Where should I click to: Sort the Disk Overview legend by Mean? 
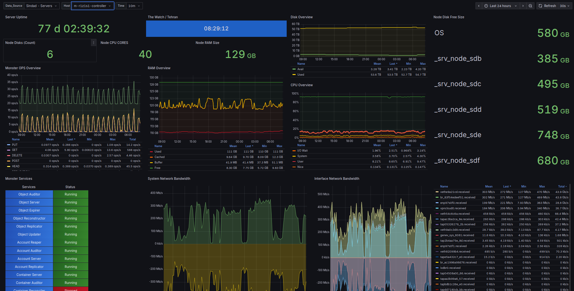click(x=377, y=64)
